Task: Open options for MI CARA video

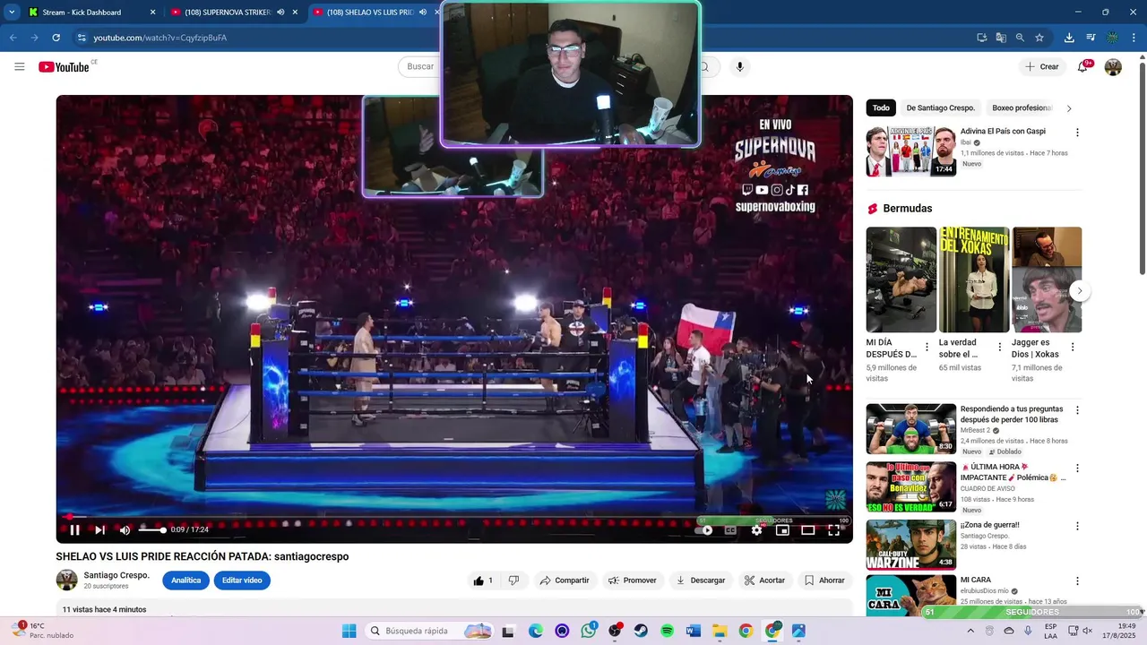Action: [1077, 581]
